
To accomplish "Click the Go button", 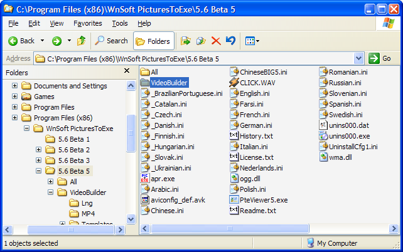I will 380,58.
